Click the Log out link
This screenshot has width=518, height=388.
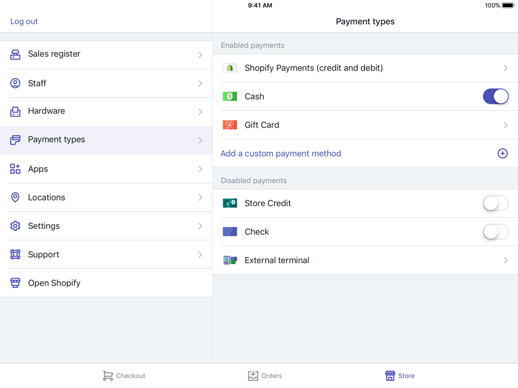[24, 21]
